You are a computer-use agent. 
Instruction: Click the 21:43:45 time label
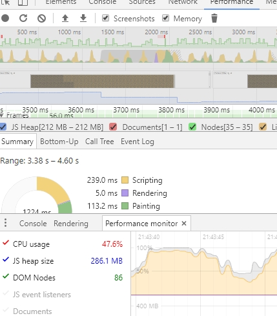pos(213,237)
